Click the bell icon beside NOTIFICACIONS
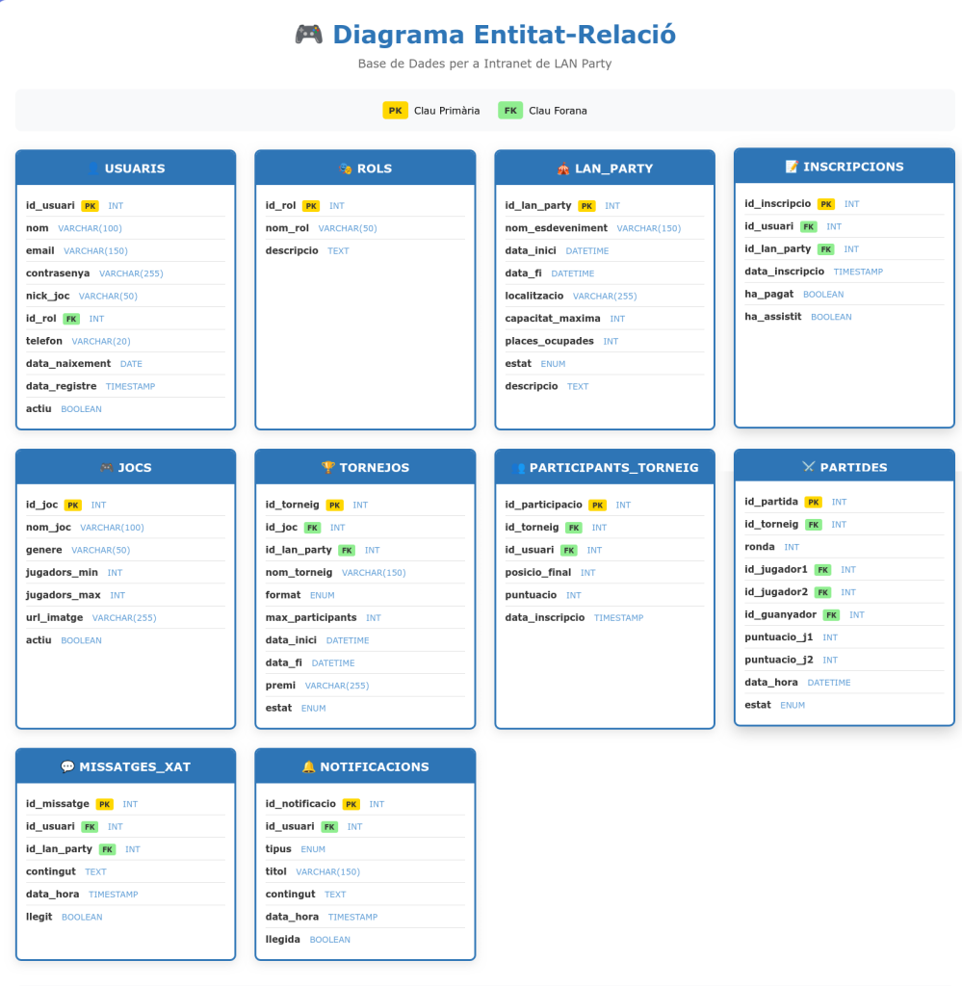 point(308,767)
